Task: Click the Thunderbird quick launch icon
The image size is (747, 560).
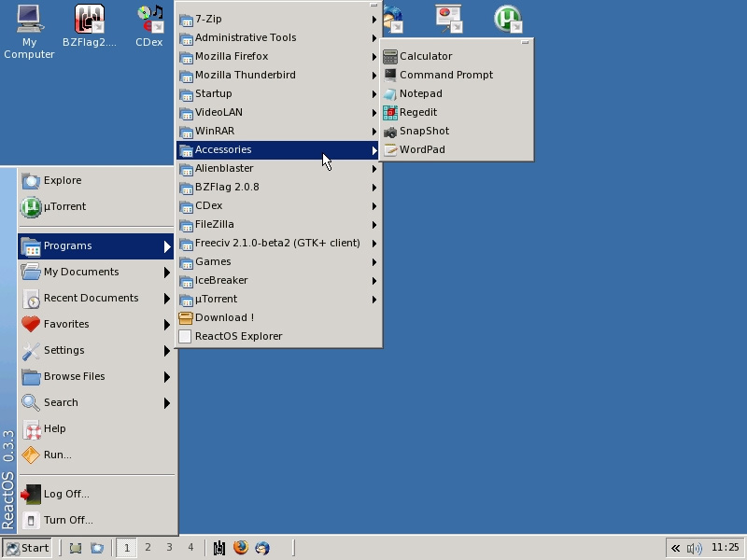Action: click(262, 548)
